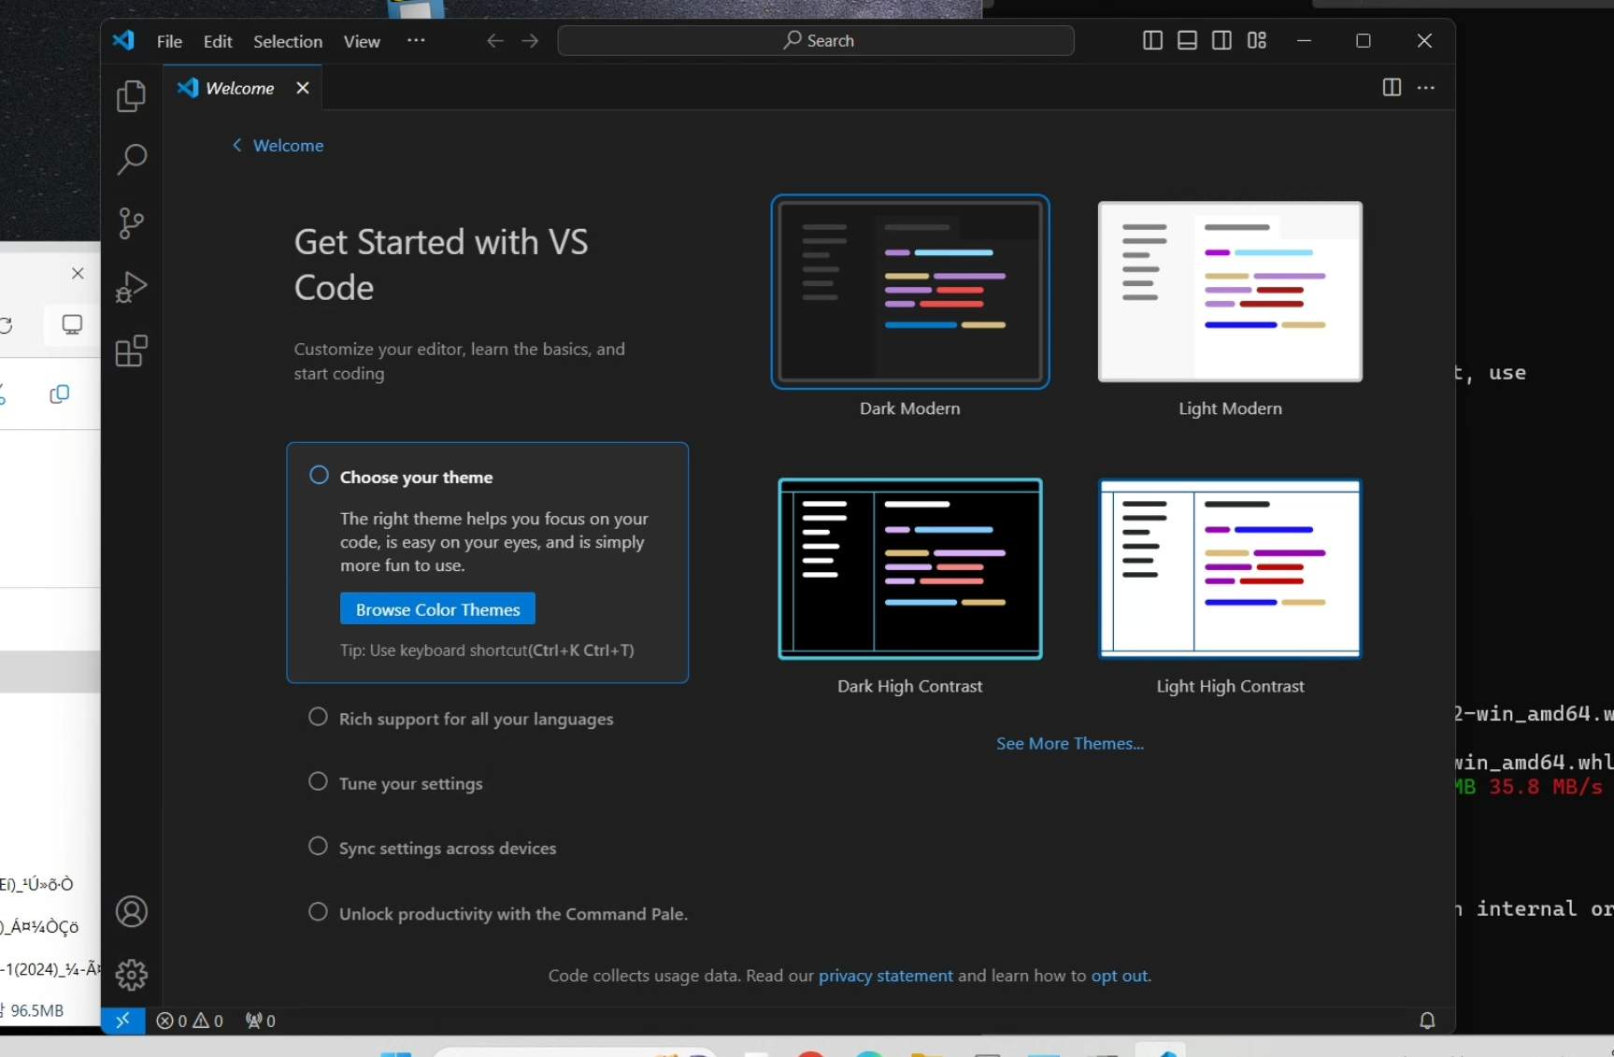Screen dimensions: 1614x1057
Task: Open the opt out link
Action: 1120,975
